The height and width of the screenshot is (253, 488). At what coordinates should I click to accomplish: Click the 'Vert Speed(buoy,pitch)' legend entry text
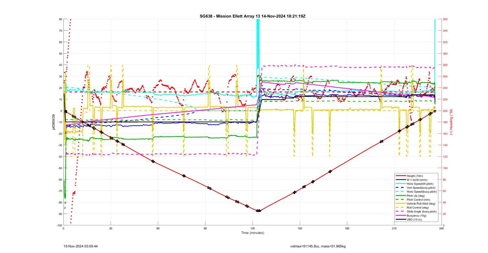tap(421, 188)
